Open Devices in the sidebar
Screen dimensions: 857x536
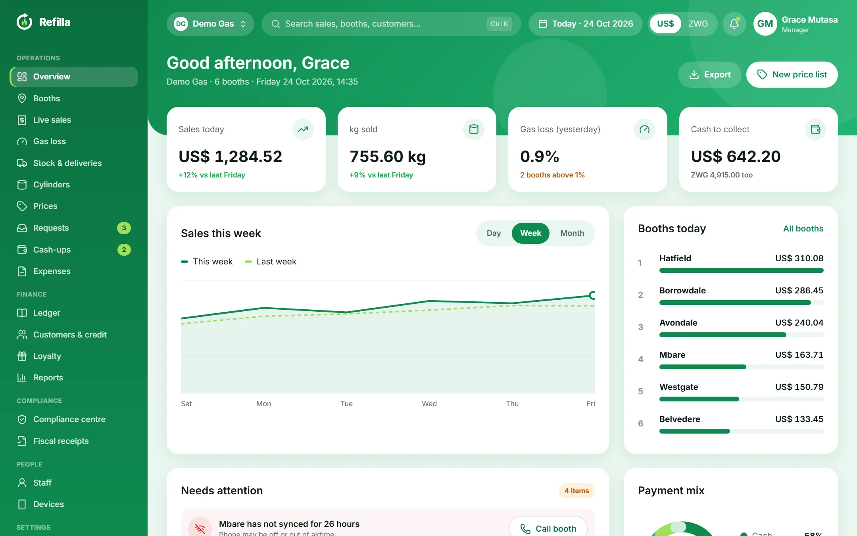coord(74,504)
